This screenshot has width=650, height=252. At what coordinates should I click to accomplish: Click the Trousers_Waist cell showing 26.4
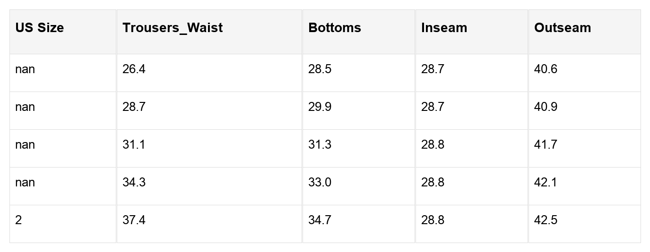click(x=134, y=69)
